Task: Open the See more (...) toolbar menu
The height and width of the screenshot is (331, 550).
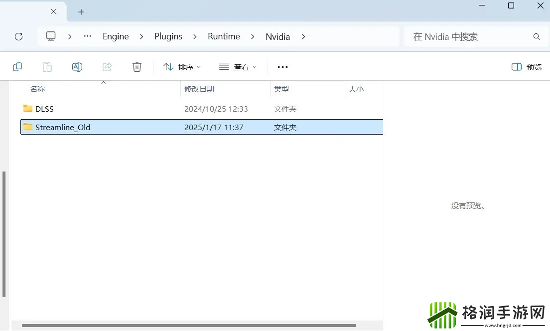Action: pos(282,66)
